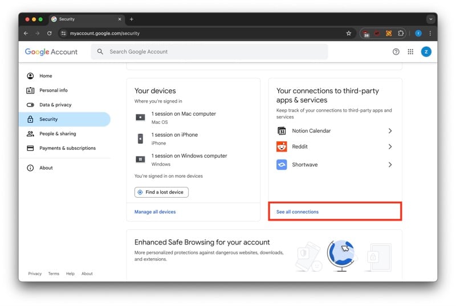
Task: Select Security in the sidebar
Action: point(64,119)
